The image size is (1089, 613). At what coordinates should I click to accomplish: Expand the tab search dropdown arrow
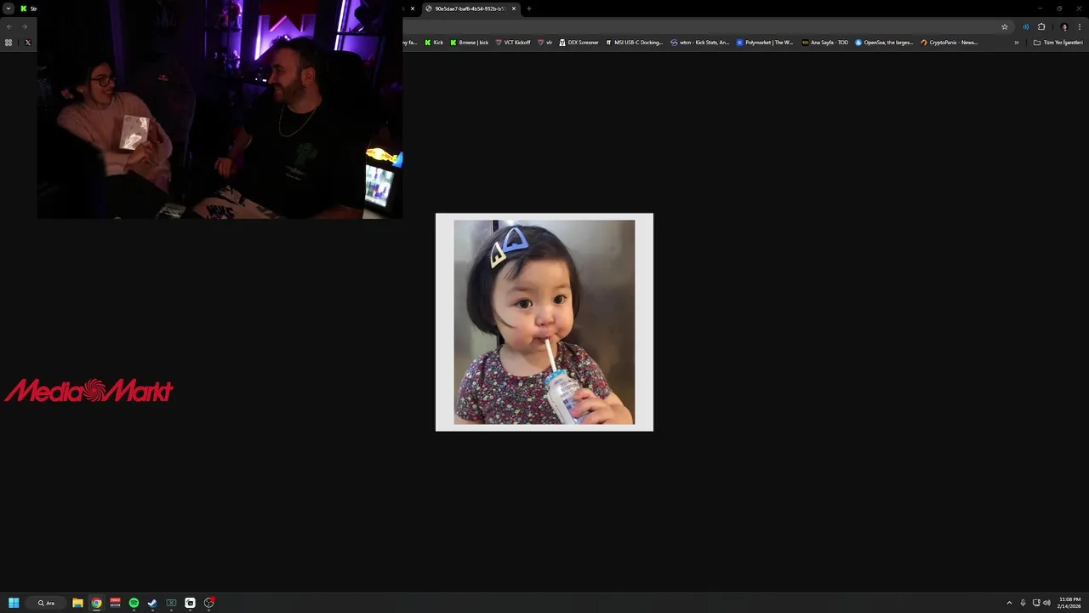click(x=8, y=9)
